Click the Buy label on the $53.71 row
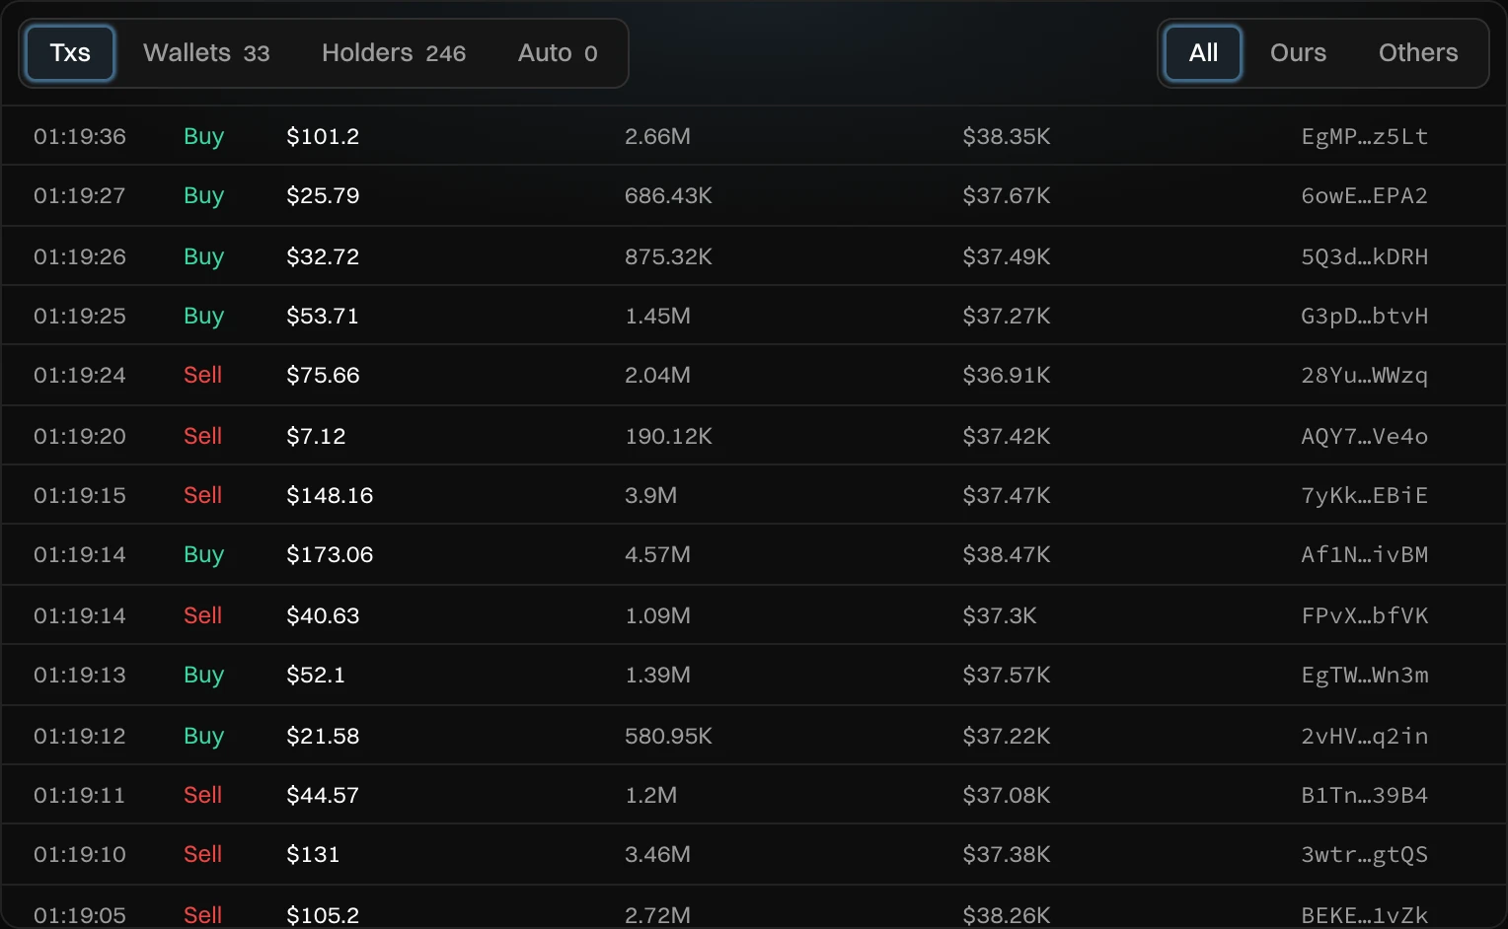This screenshot has width=1508, height=929. click(x=203, y=316)
